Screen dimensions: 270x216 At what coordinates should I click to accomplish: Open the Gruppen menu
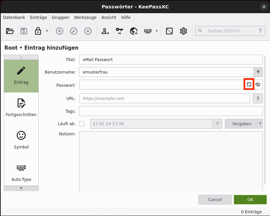(x=61, y=18)
